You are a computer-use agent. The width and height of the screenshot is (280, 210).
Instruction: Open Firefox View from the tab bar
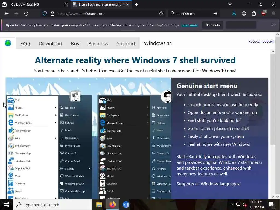click(4, 4)
